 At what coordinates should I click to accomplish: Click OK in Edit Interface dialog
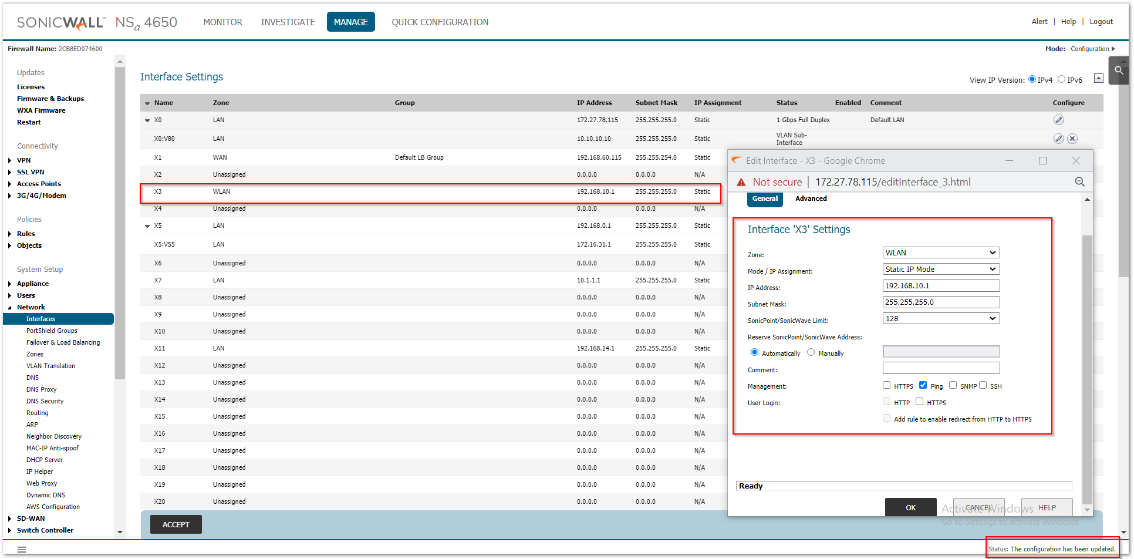pos(910,507)
